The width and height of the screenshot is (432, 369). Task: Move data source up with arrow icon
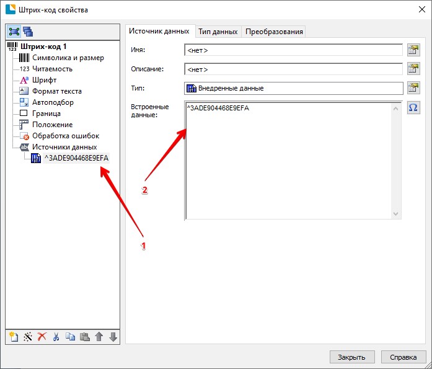[99, 337]
